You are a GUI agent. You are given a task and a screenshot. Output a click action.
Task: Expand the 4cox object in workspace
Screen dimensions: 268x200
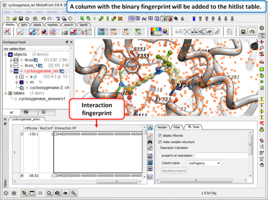click(11, 60)
